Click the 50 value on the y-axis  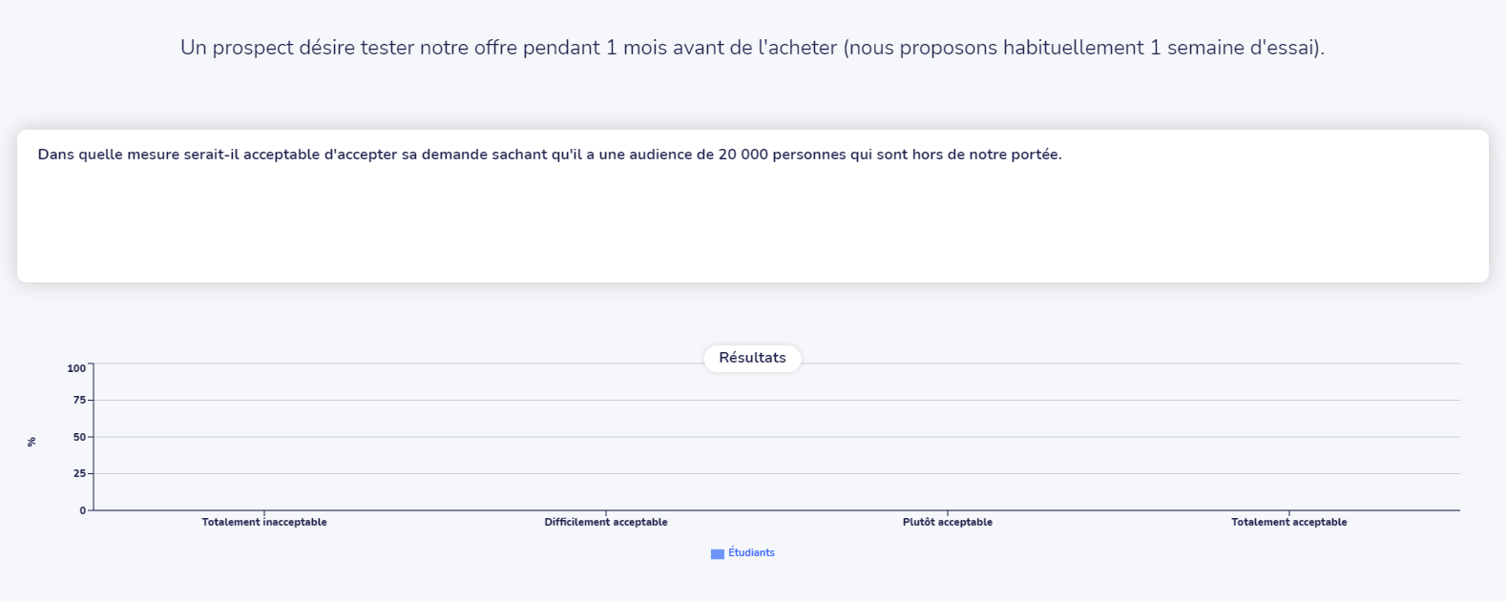coord(79,437)
